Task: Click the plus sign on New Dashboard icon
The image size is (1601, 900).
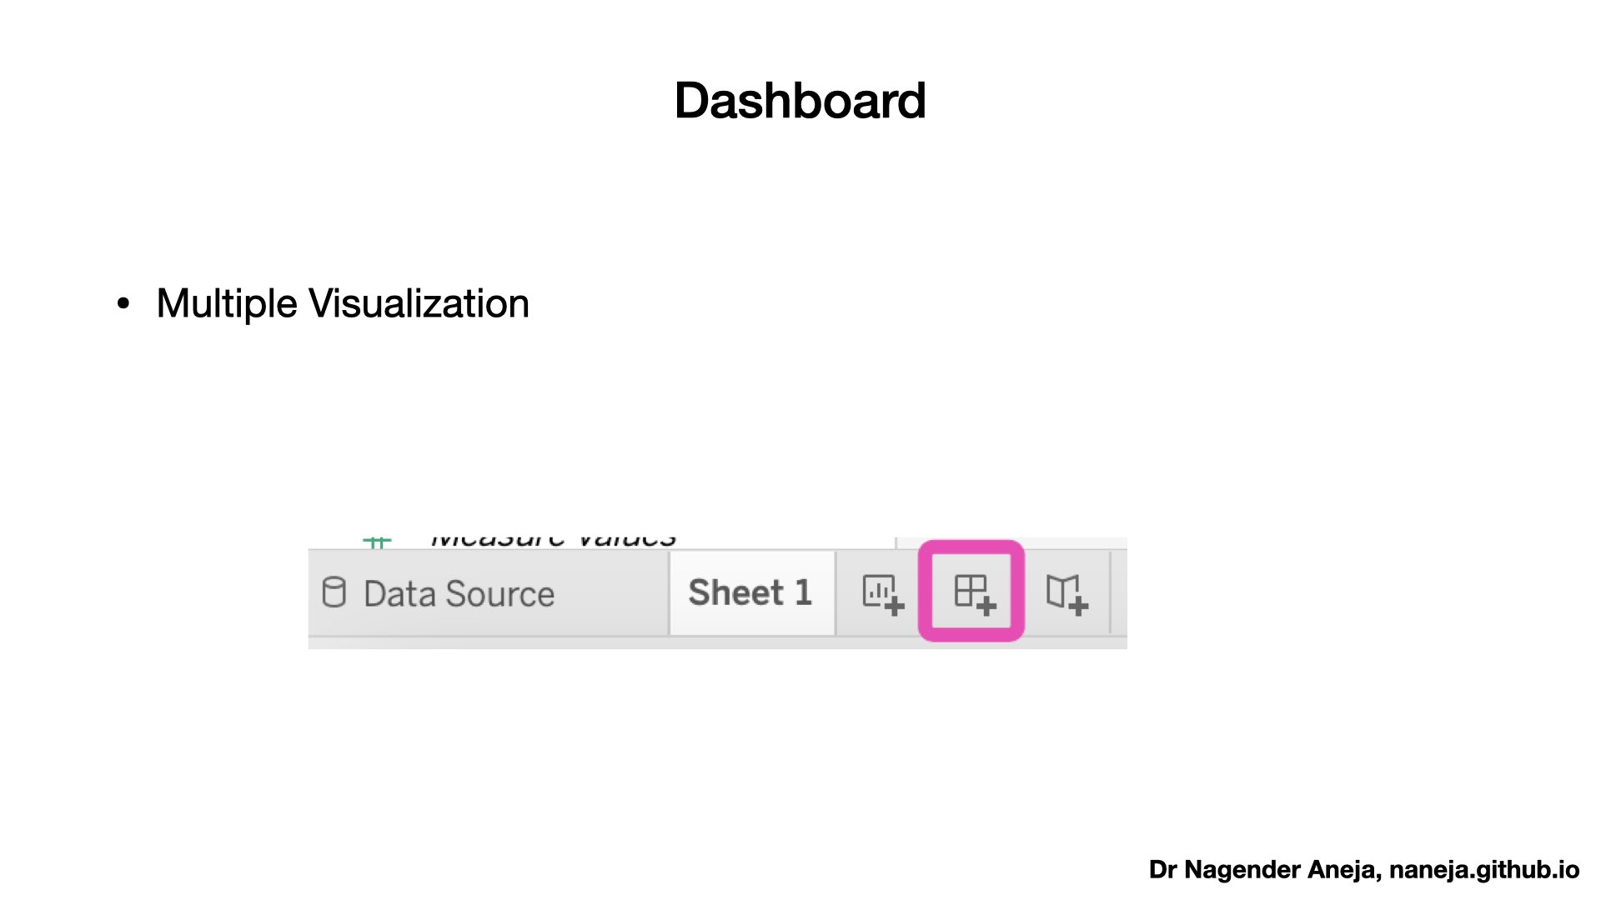Action: (986, 606)
